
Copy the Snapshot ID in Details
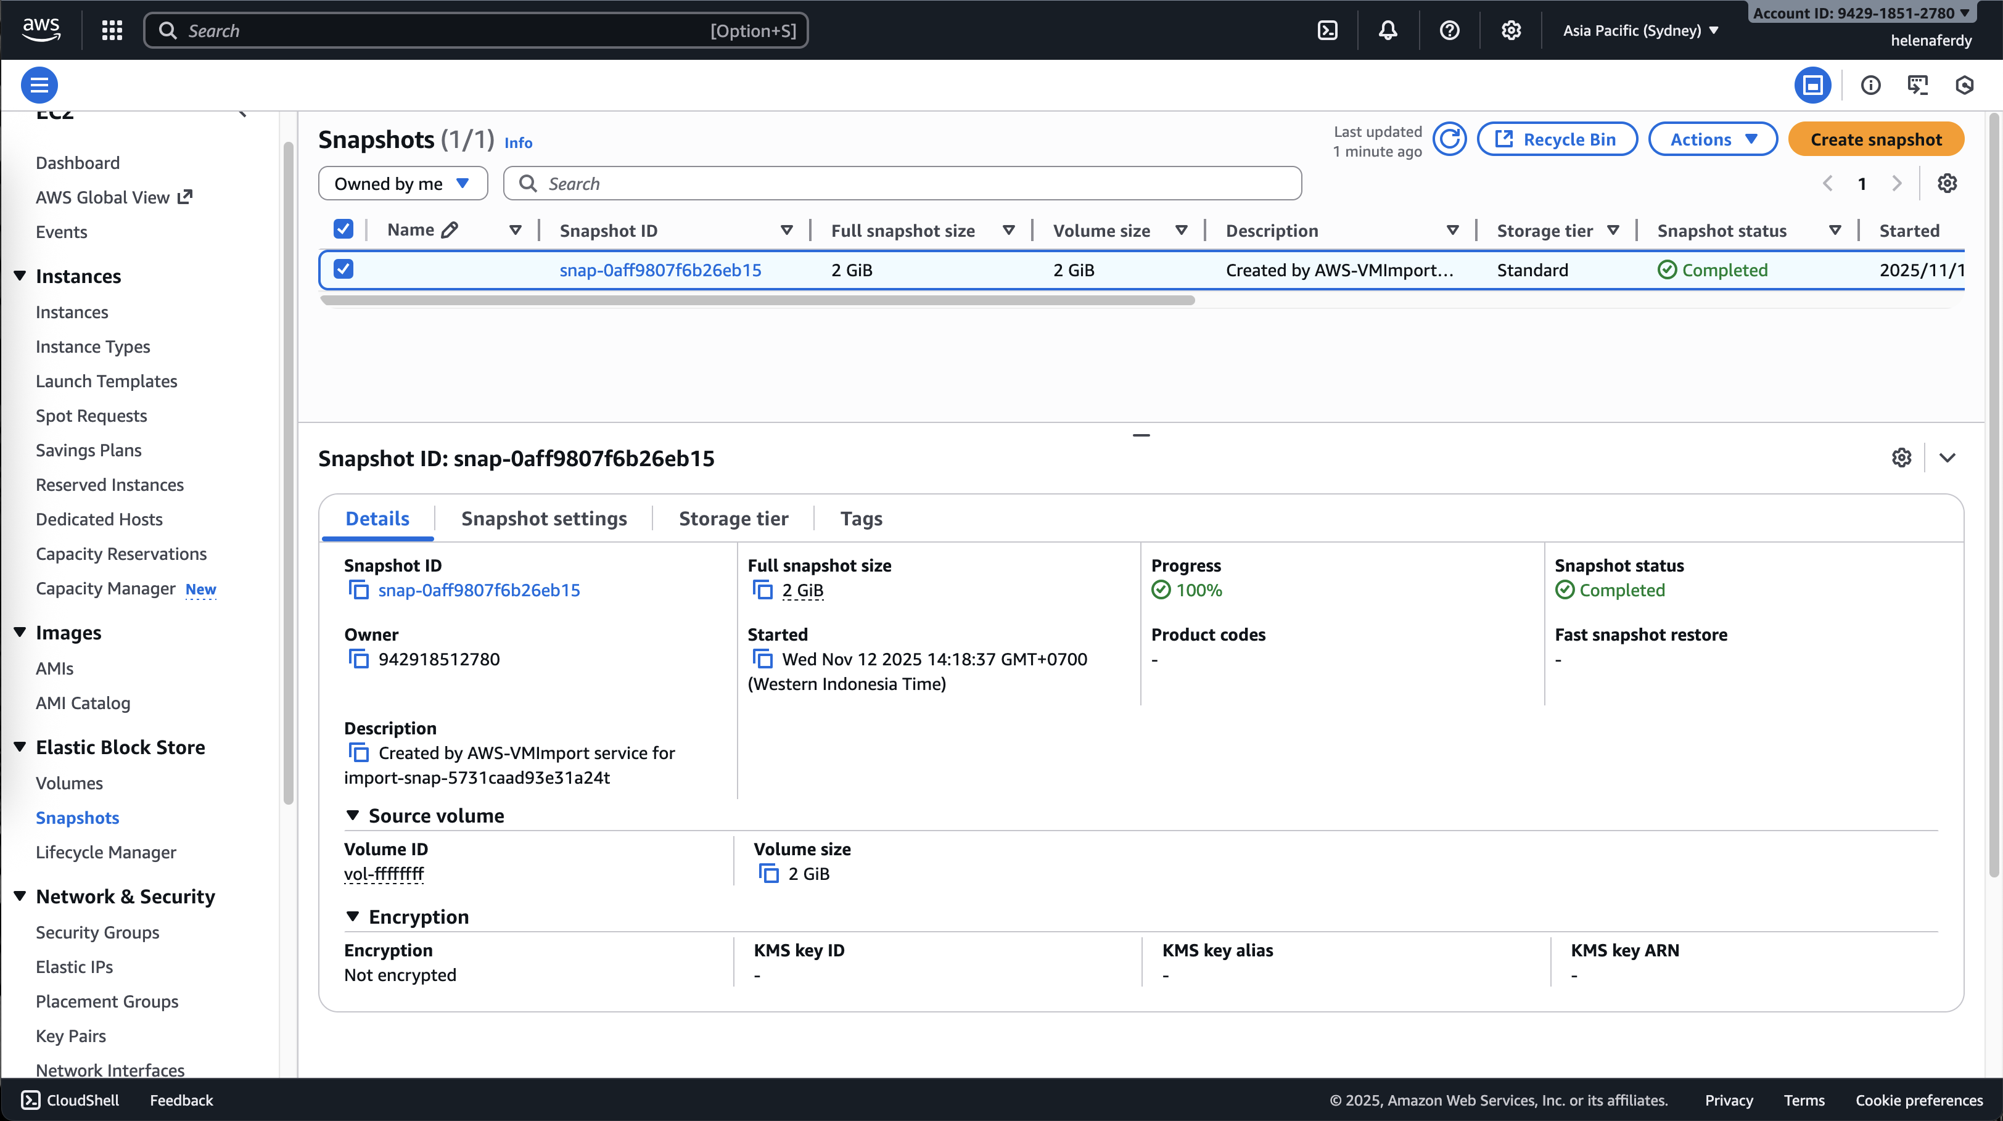click(x=358, y=590)
